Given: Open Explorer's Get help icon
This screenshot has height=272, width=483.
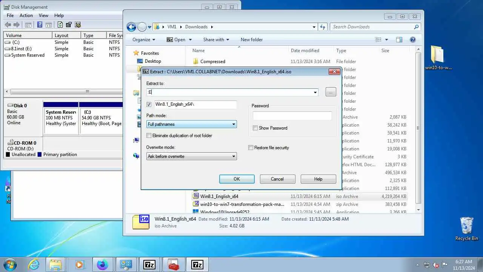Looking at the screenshot, I should click(412, 40).
